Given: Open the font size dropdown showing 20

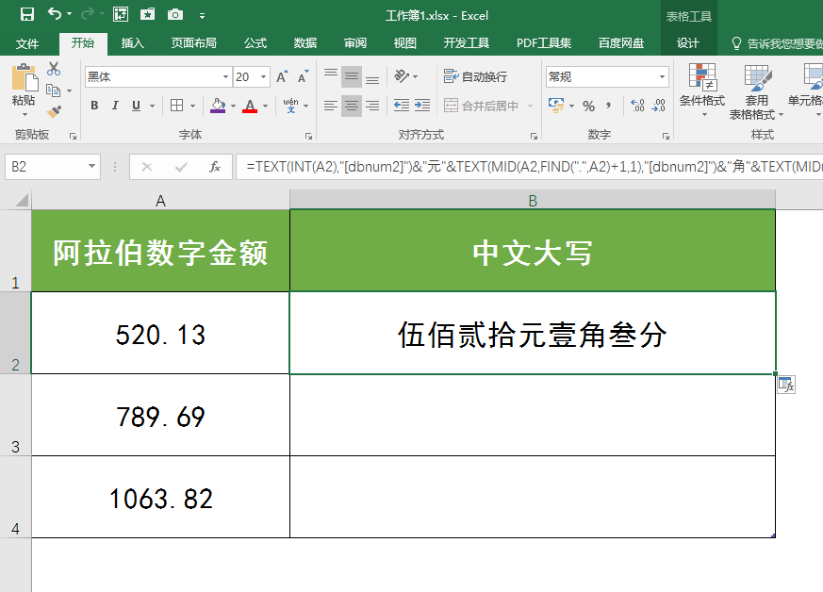Looking at the screenshot, I should (263, 77).
